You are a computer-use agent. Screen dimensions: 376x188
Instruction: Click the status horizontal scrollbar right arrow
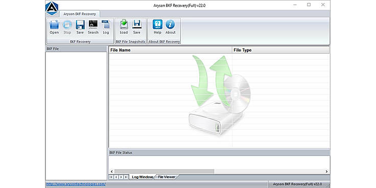click(x=326, y=172)
